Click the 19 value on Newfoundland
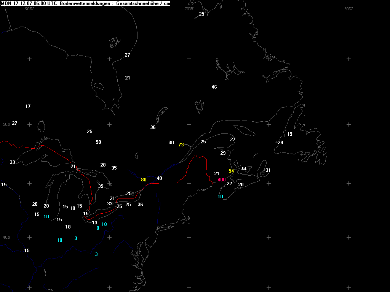390x292 pixels. tap(290, 134)
